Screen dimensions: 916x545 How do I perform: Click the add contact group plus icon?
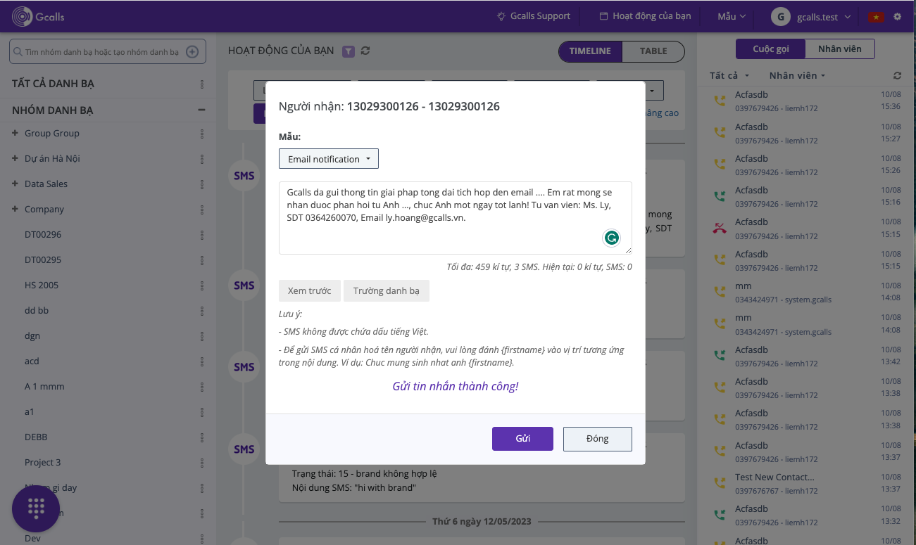[192, 52]
